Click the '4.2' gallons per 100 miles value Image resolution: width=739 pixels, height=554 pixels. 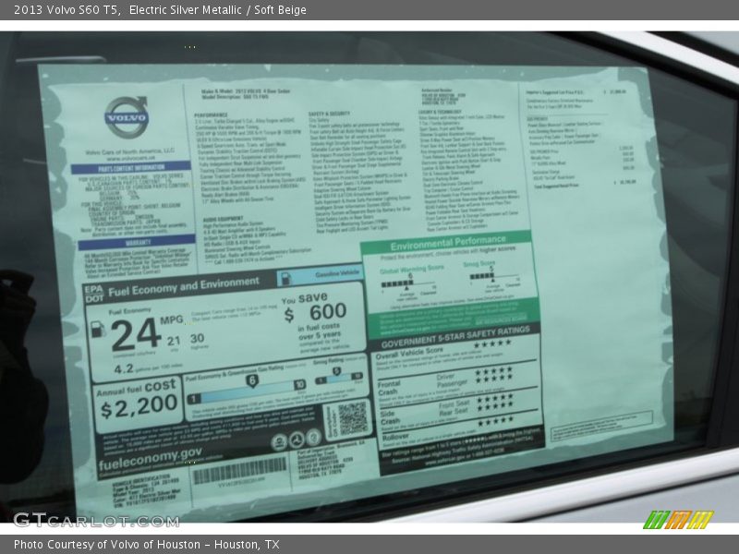[124, 368]
